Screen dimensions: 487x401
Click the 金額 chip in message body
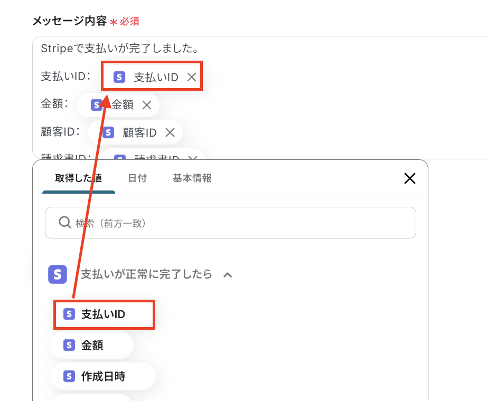[122, 105]
